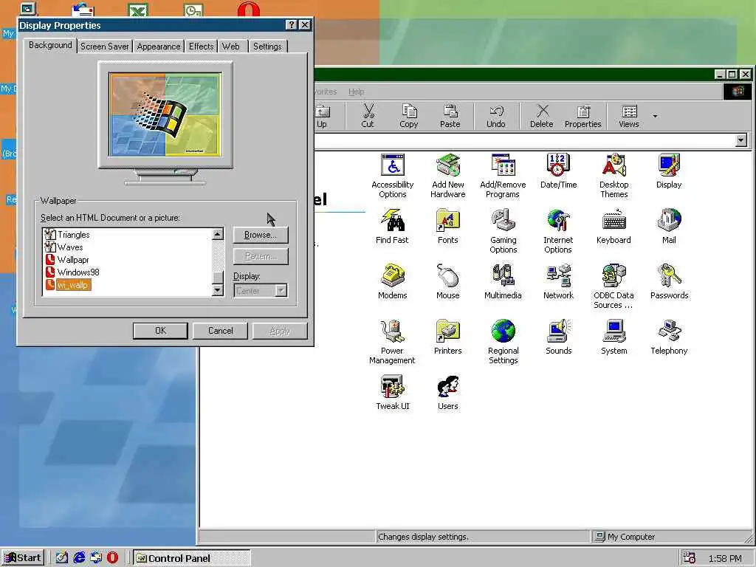Switch to the Settings tab
The width and height of the screenshot is (756, 567).
(267, 47)
